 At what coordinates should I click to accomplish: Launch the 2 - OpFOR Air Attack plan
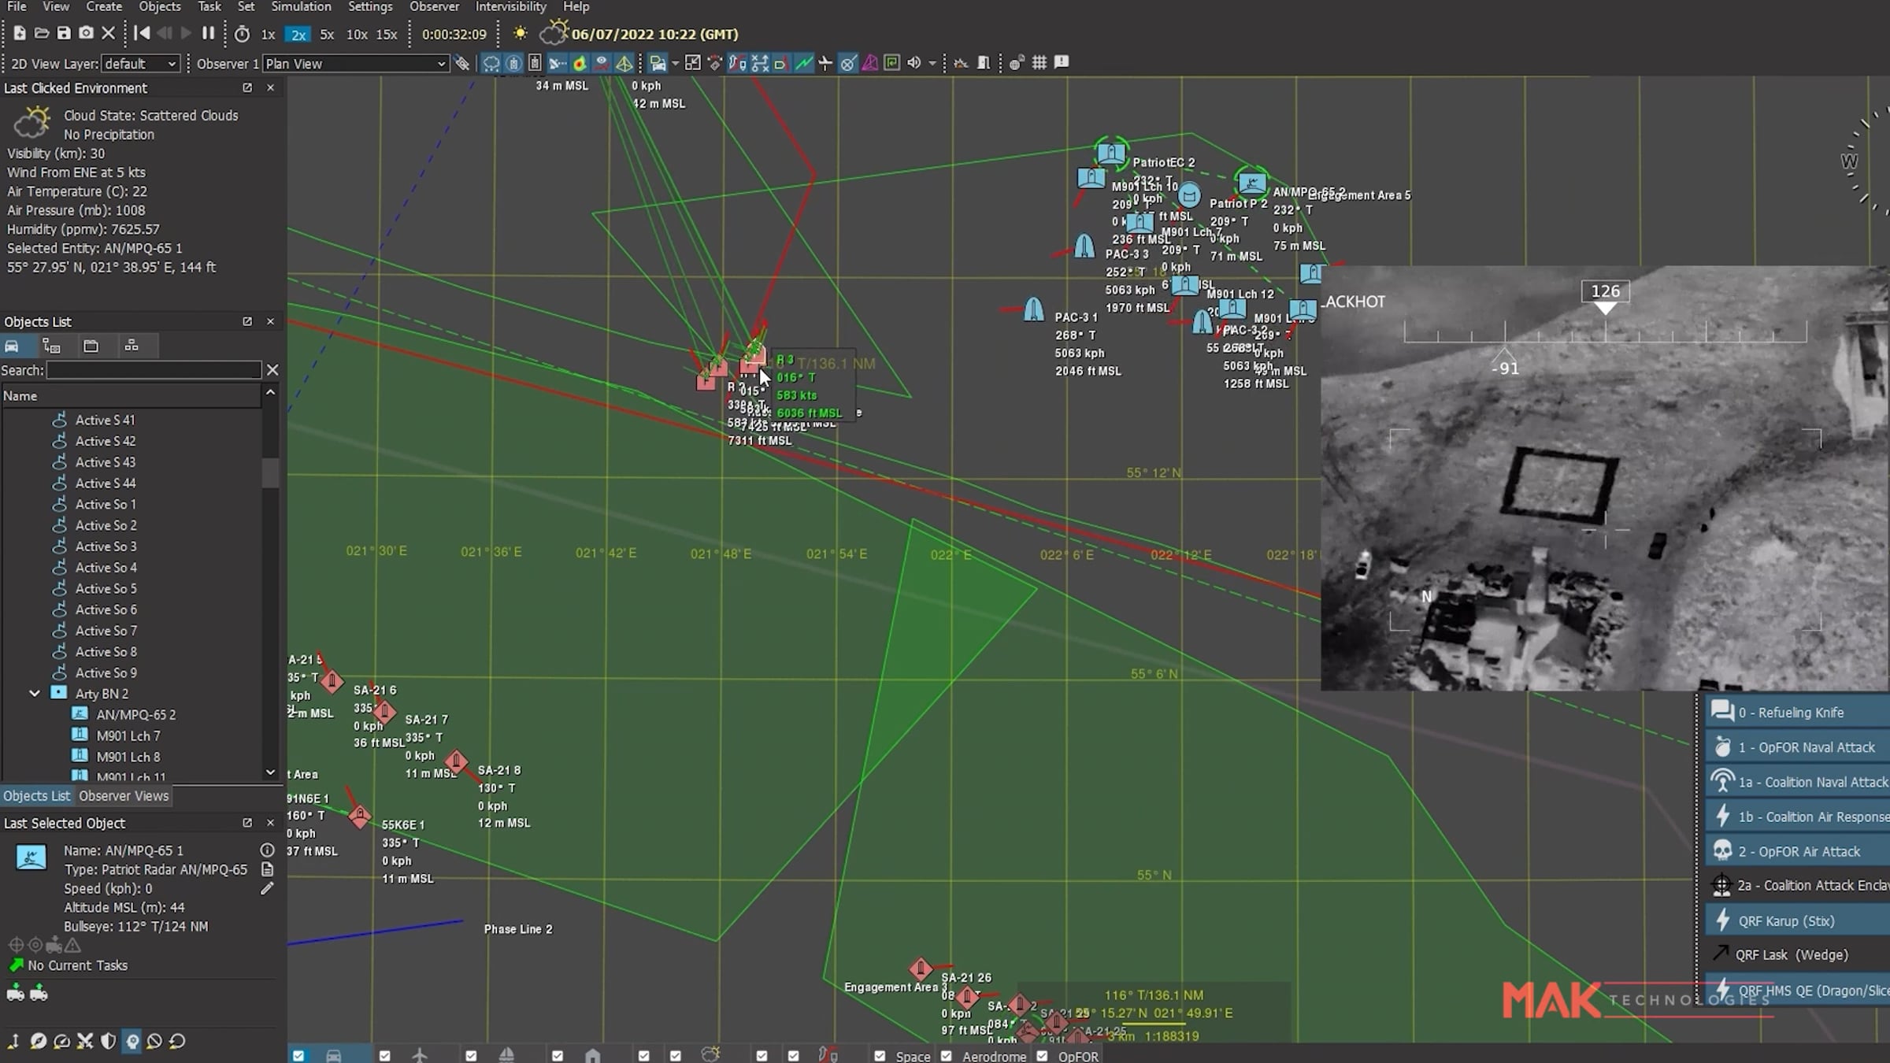click(1799, 851)
